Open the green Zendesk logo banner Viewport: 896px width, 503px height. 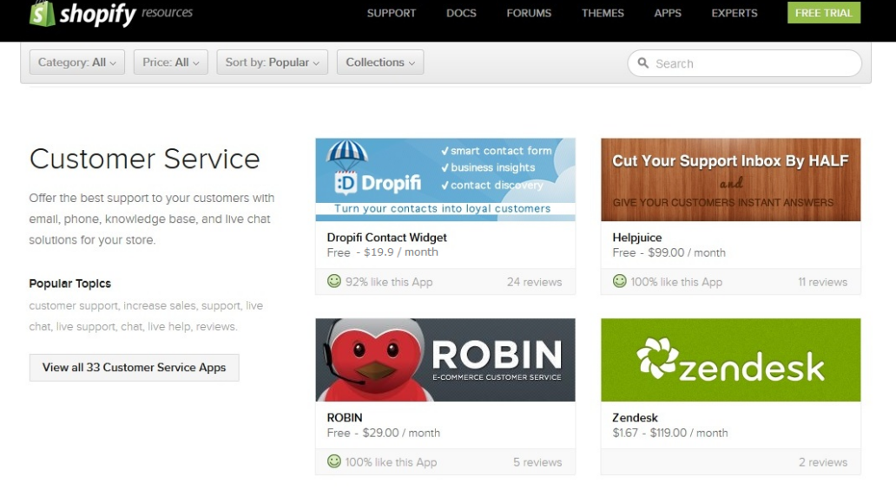tap(730, 360)
